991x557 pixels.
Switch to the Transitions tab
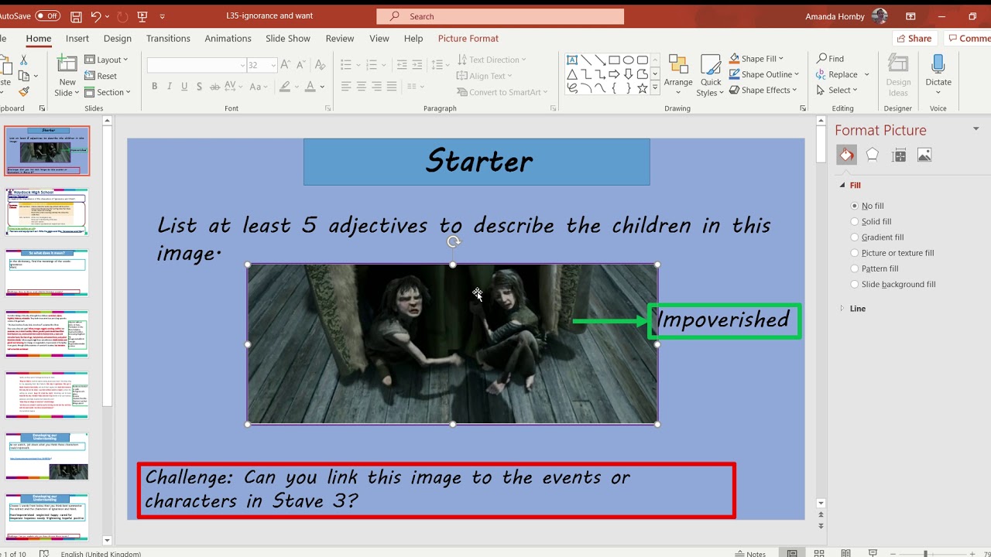(168, 39)
